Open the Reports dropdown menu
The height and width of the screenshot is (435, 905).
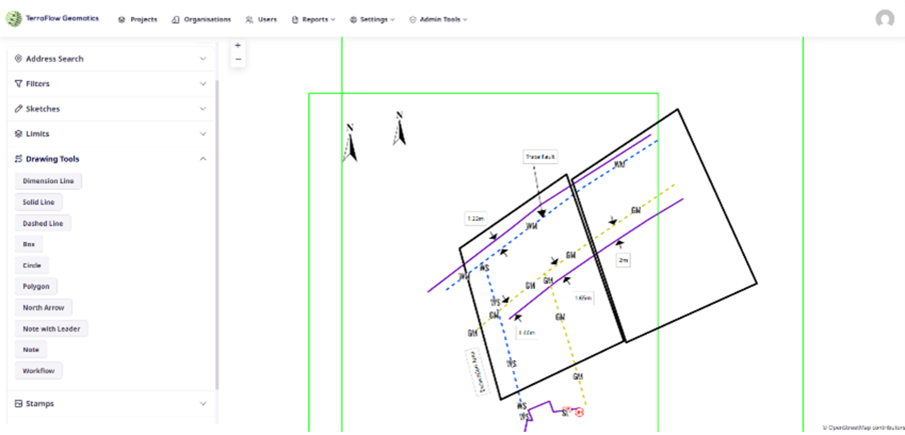coord(313,20)
